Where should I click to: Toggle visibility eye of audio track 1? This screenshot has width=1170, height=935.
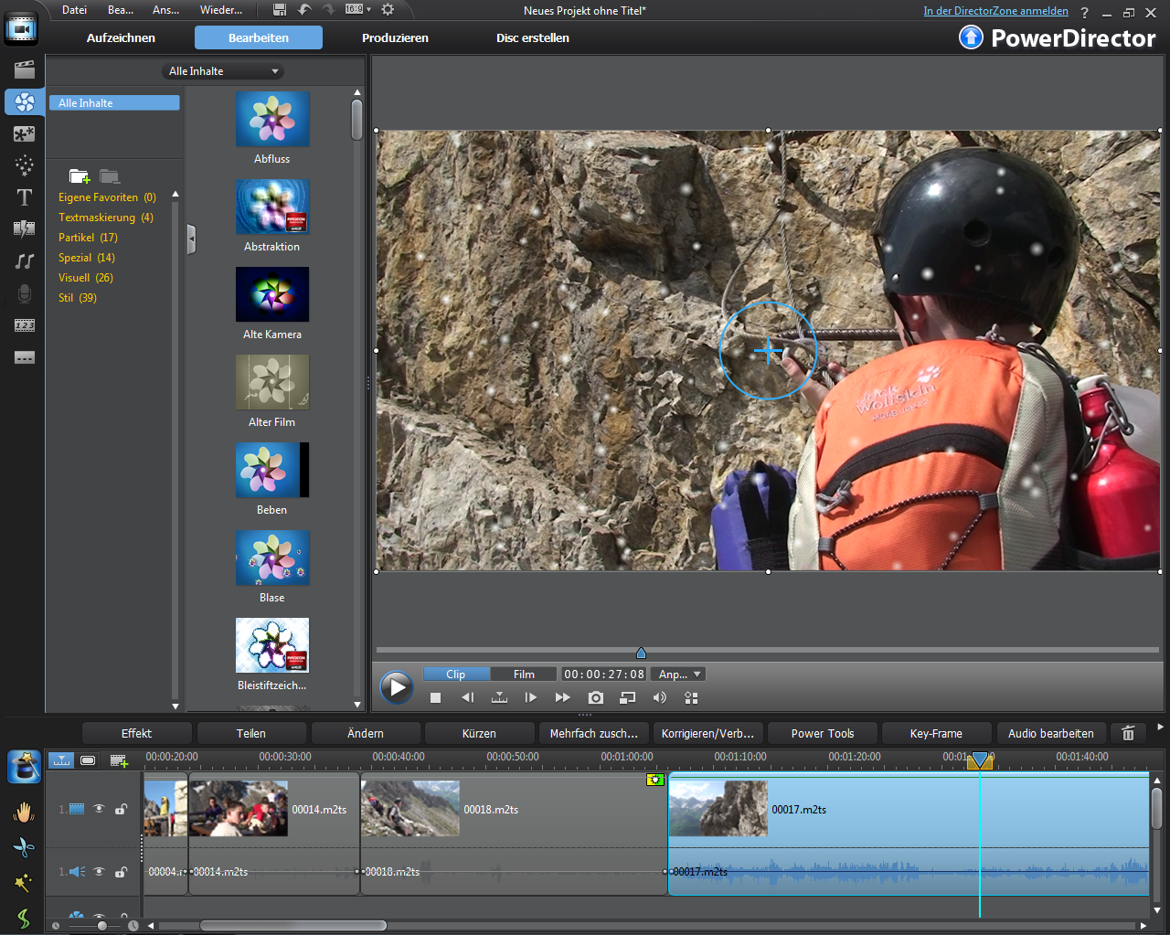99,872
